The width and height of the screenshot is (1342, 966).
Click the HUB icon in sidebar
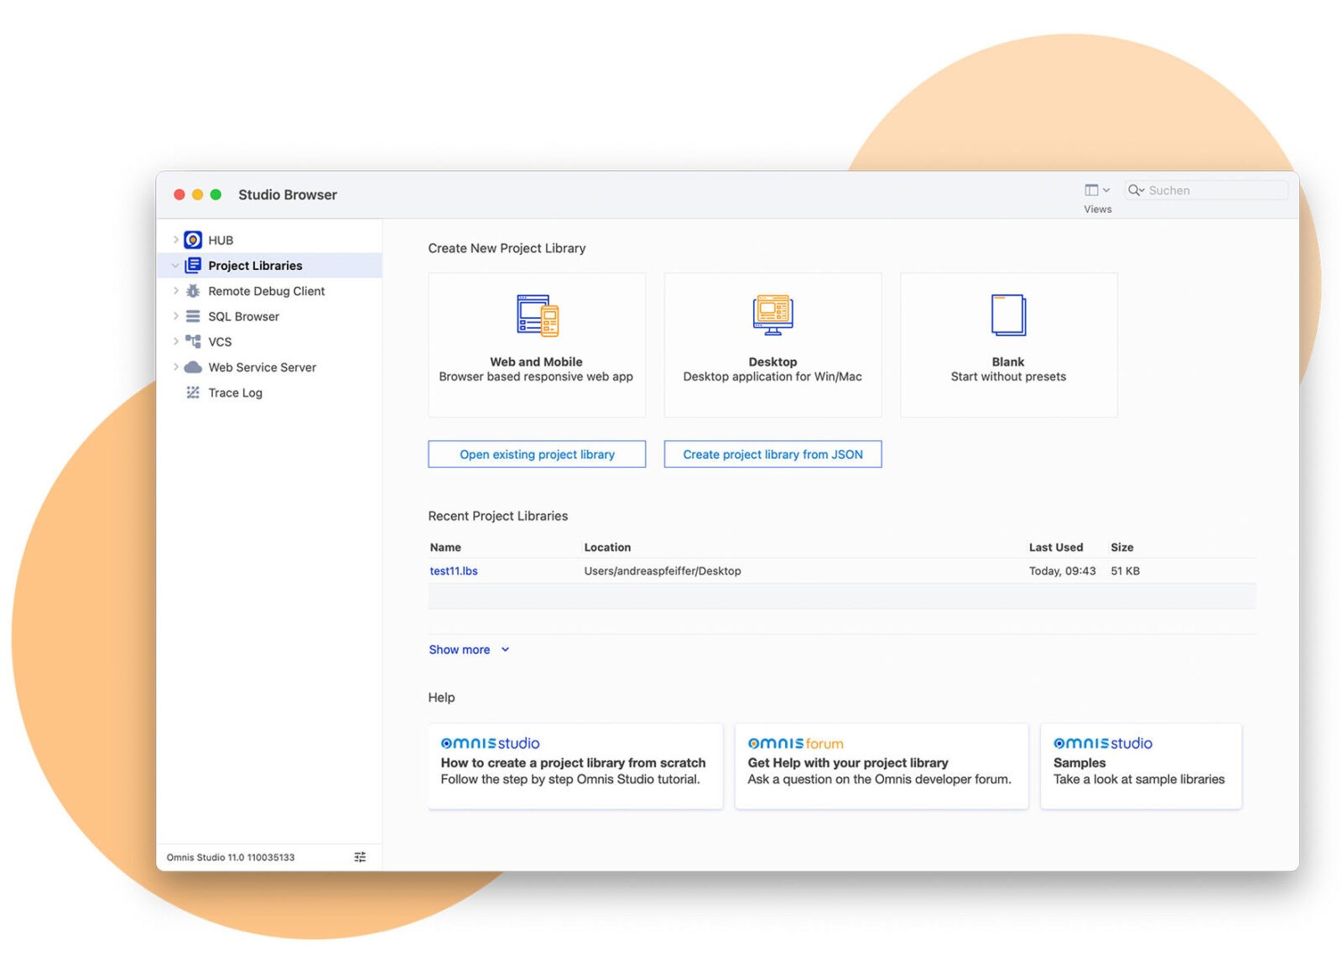point(193,240)
